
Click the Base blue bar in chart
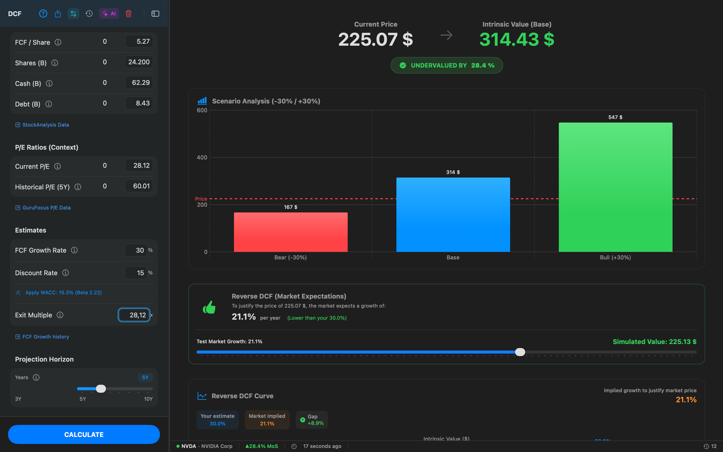point(453,215)
